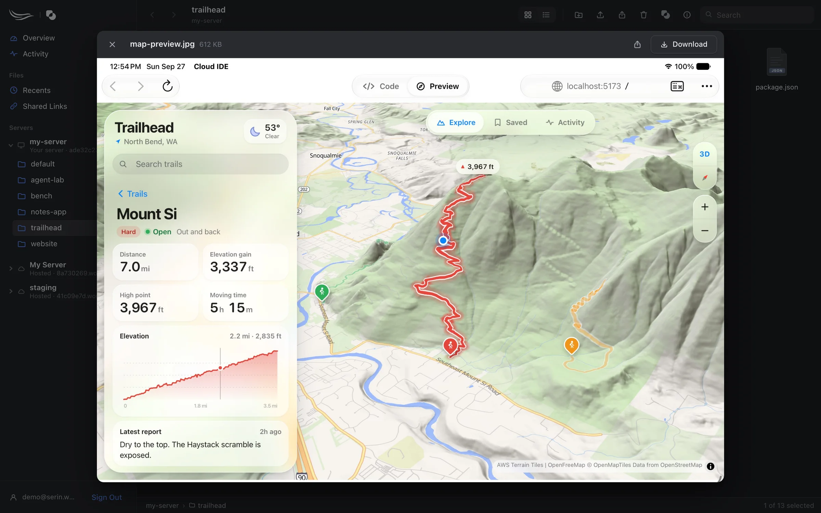
Task: Select the Explore tab on the map
Action: point(456,122)
